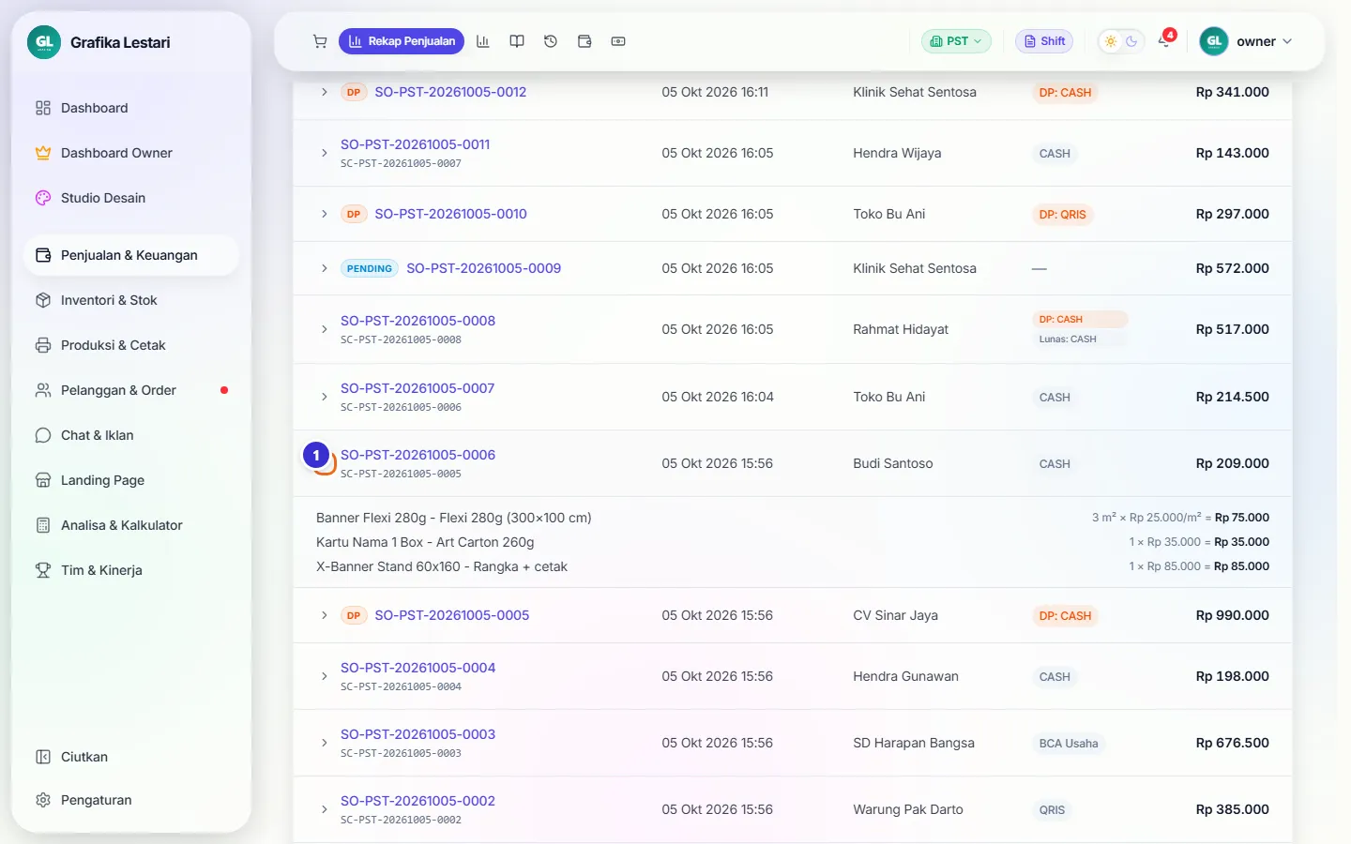Expand row SO-PST-20261005-0003
This screenshot has height=844, width=1351.
tap(325, 743)
